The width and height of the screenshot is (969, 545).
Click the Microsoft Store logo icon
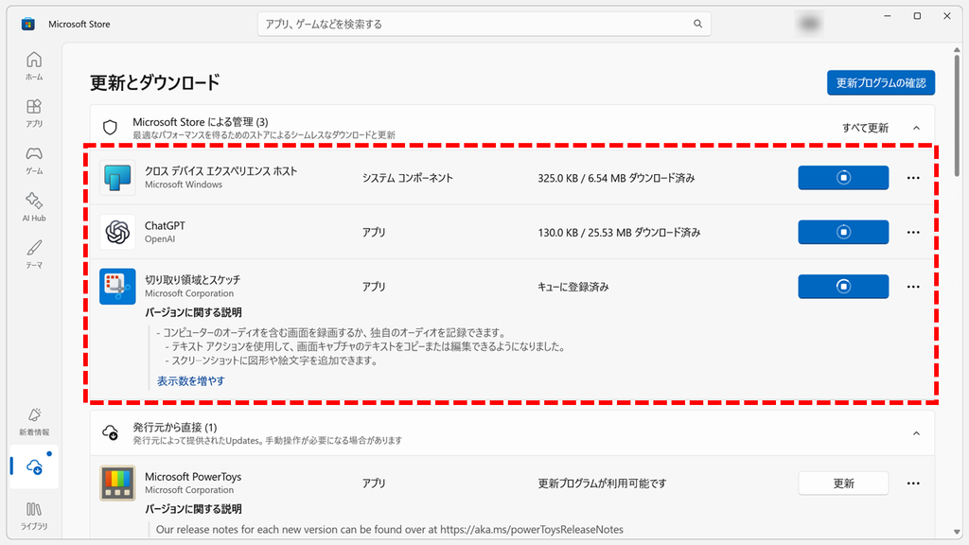pyautogui.click(x=27, y=24)
